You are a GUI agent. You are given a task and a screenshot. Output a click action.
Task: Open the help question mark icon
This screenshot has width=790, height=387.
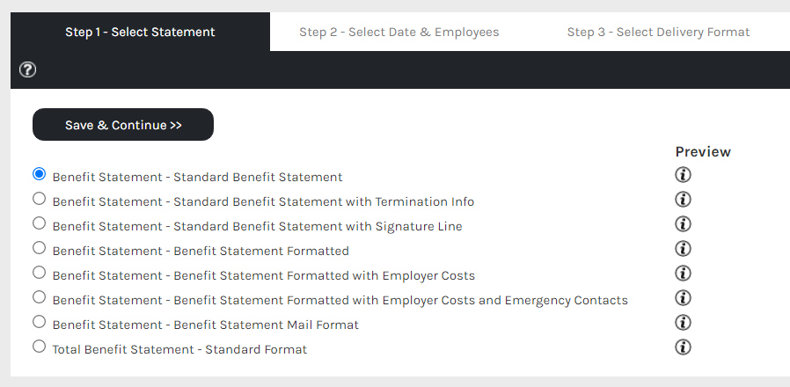tap(27, 69)
